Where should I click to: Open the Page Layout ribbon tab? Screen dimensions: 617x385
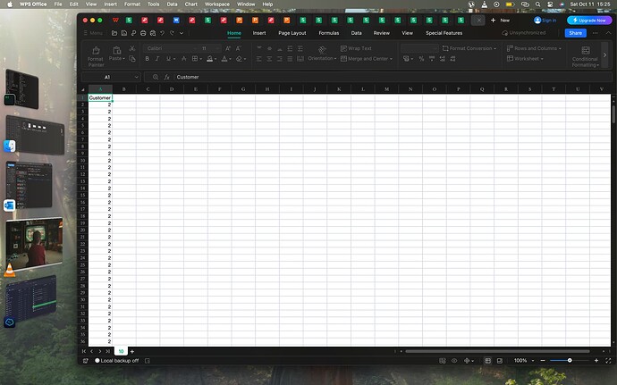click(x=292, y=32)
